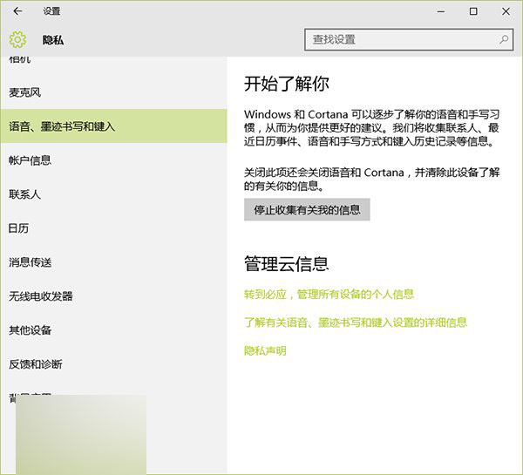
Task: Click the magnifier icon in search box
Action: coord(504,39)
